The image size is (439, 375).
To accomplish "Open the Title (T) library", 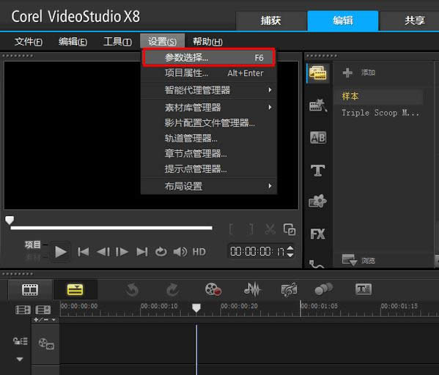I will 318,170.
